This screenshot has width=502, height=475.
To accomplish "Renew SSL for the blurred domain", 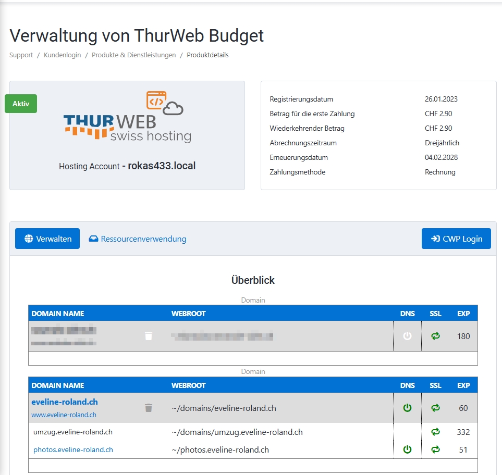I will point(435,336).
